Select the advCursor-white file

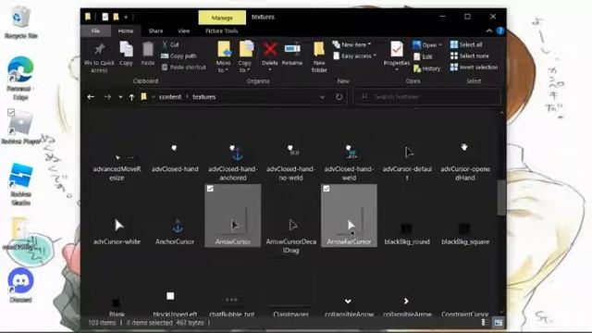(117, 230)
